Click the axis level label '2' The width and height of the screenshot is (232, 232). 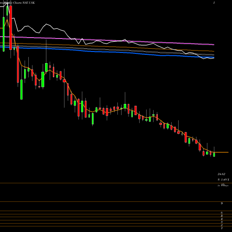pos(222,225)
